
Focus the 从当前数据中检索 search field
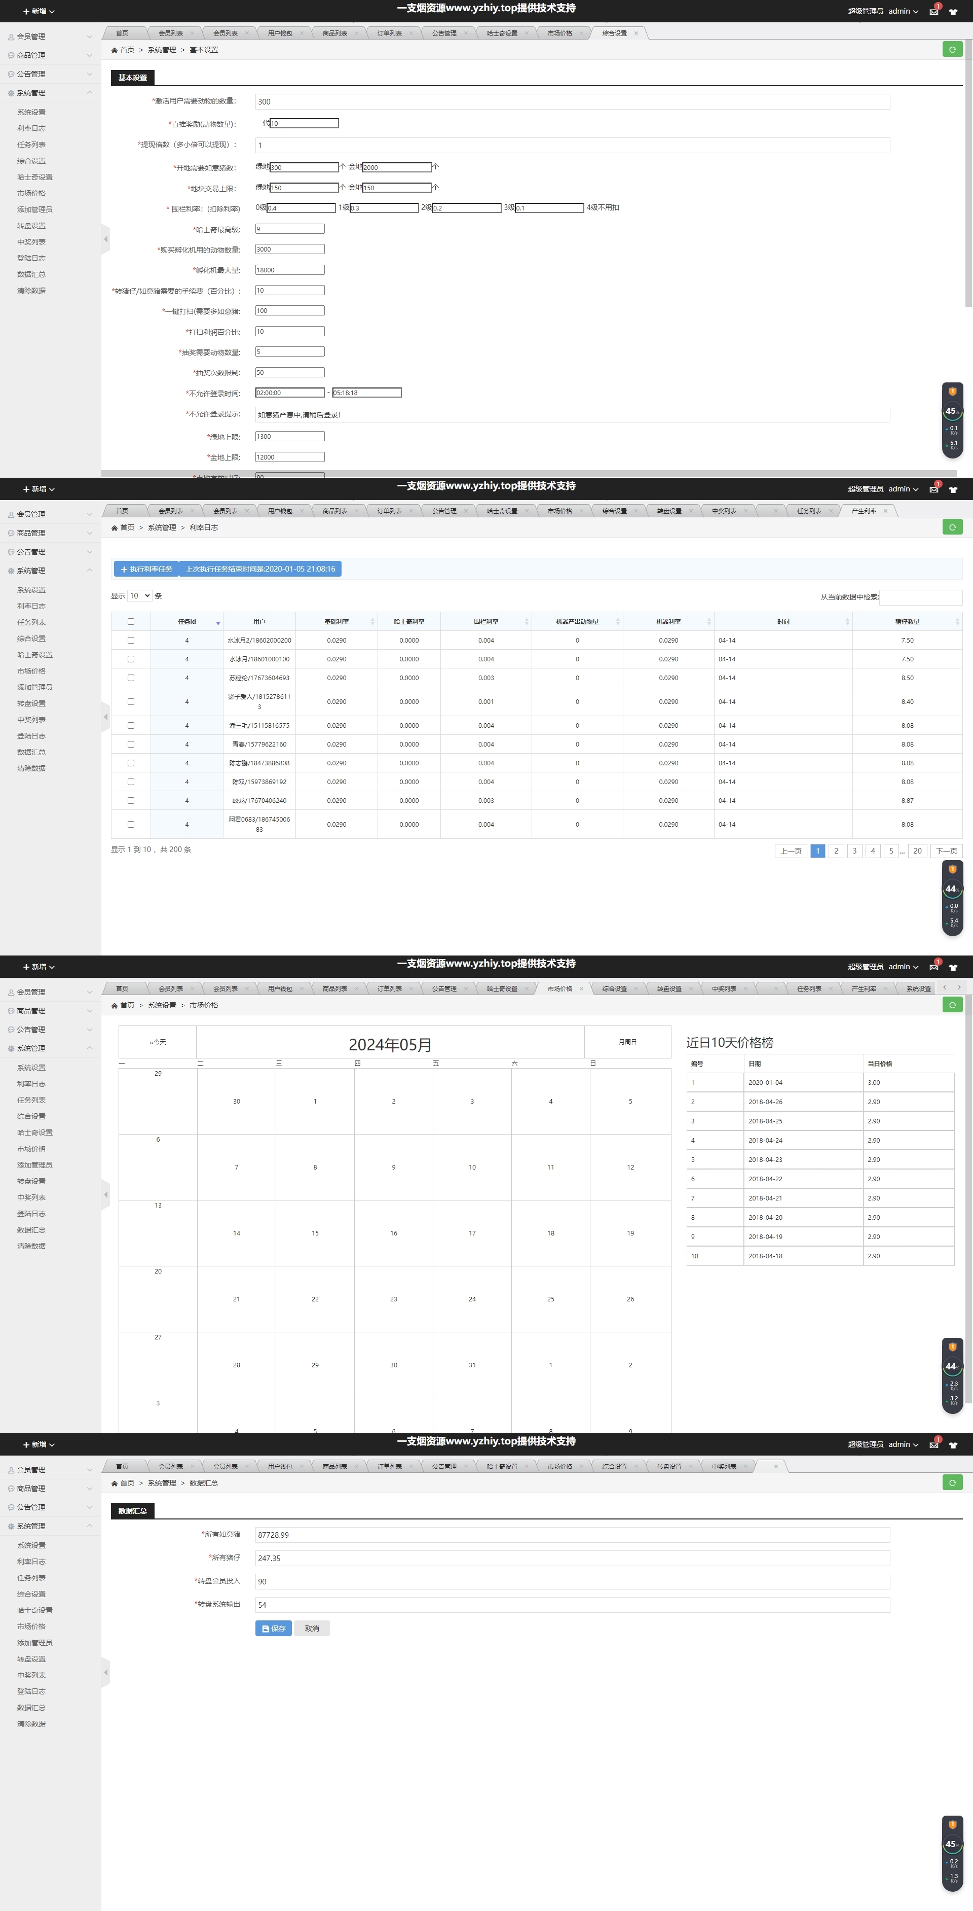tap(920, 597)
